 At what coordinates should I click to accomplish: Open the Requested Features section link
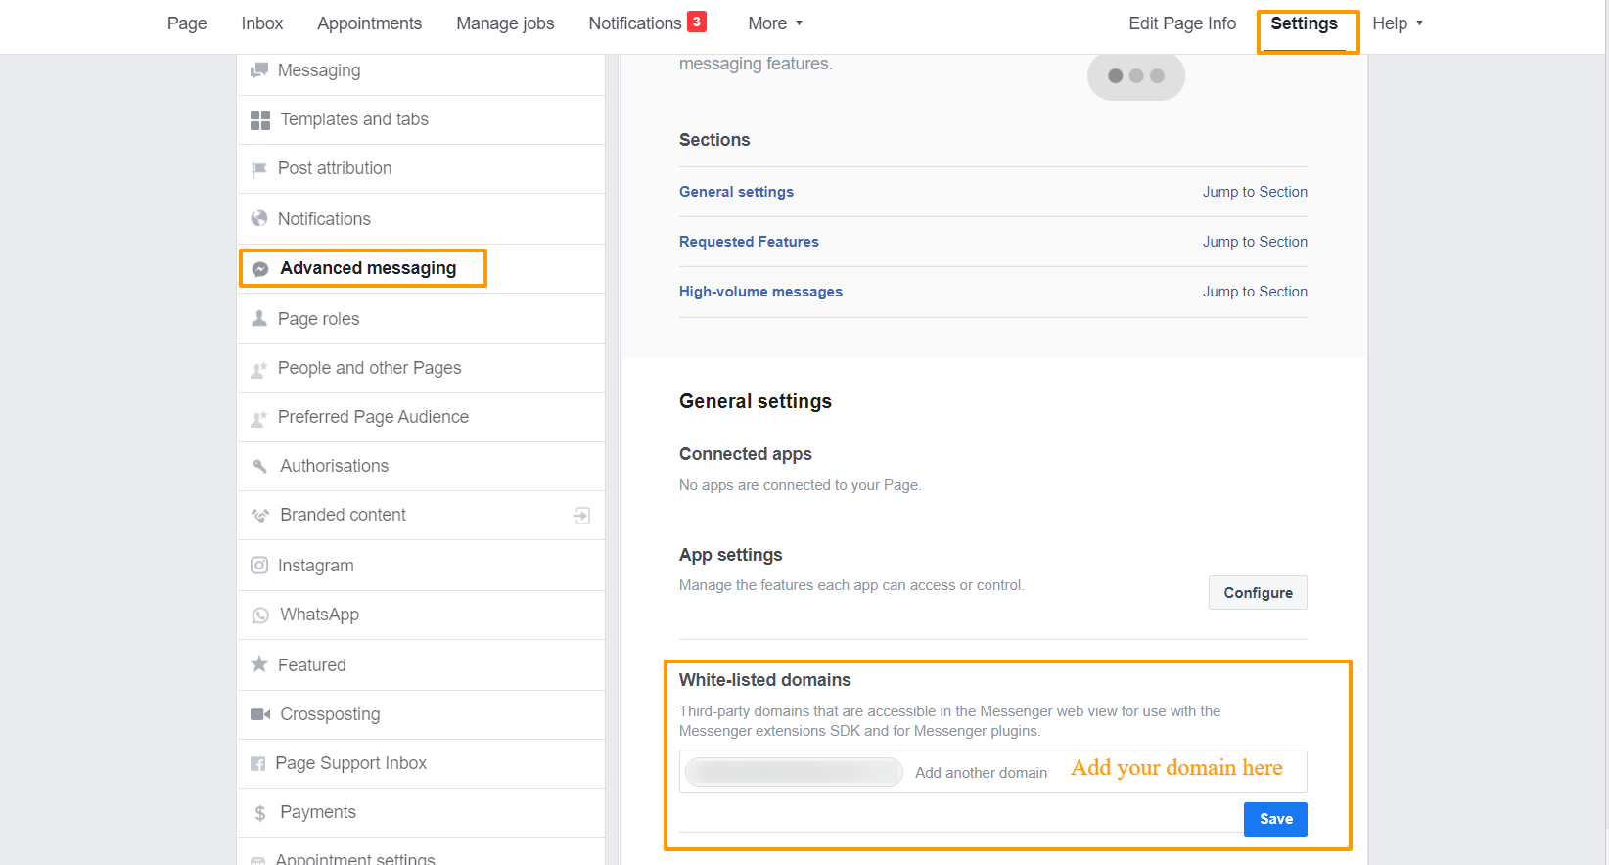[x=749, y=242]
